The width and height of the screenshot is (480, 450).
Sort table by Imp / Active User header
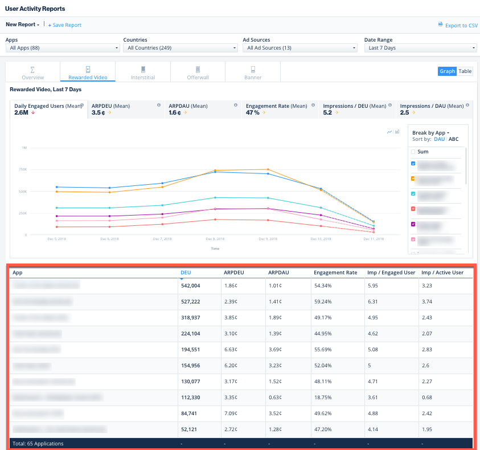pos(442,273)
